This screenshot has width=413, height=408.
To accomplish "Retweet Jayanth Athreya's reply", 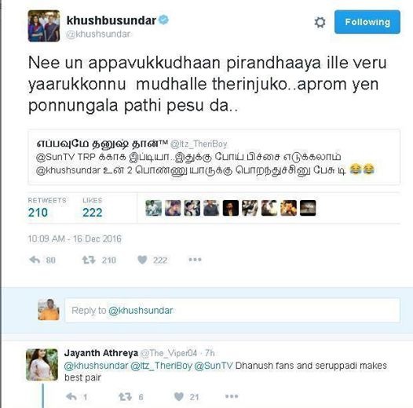I will [x=125, y=397].
